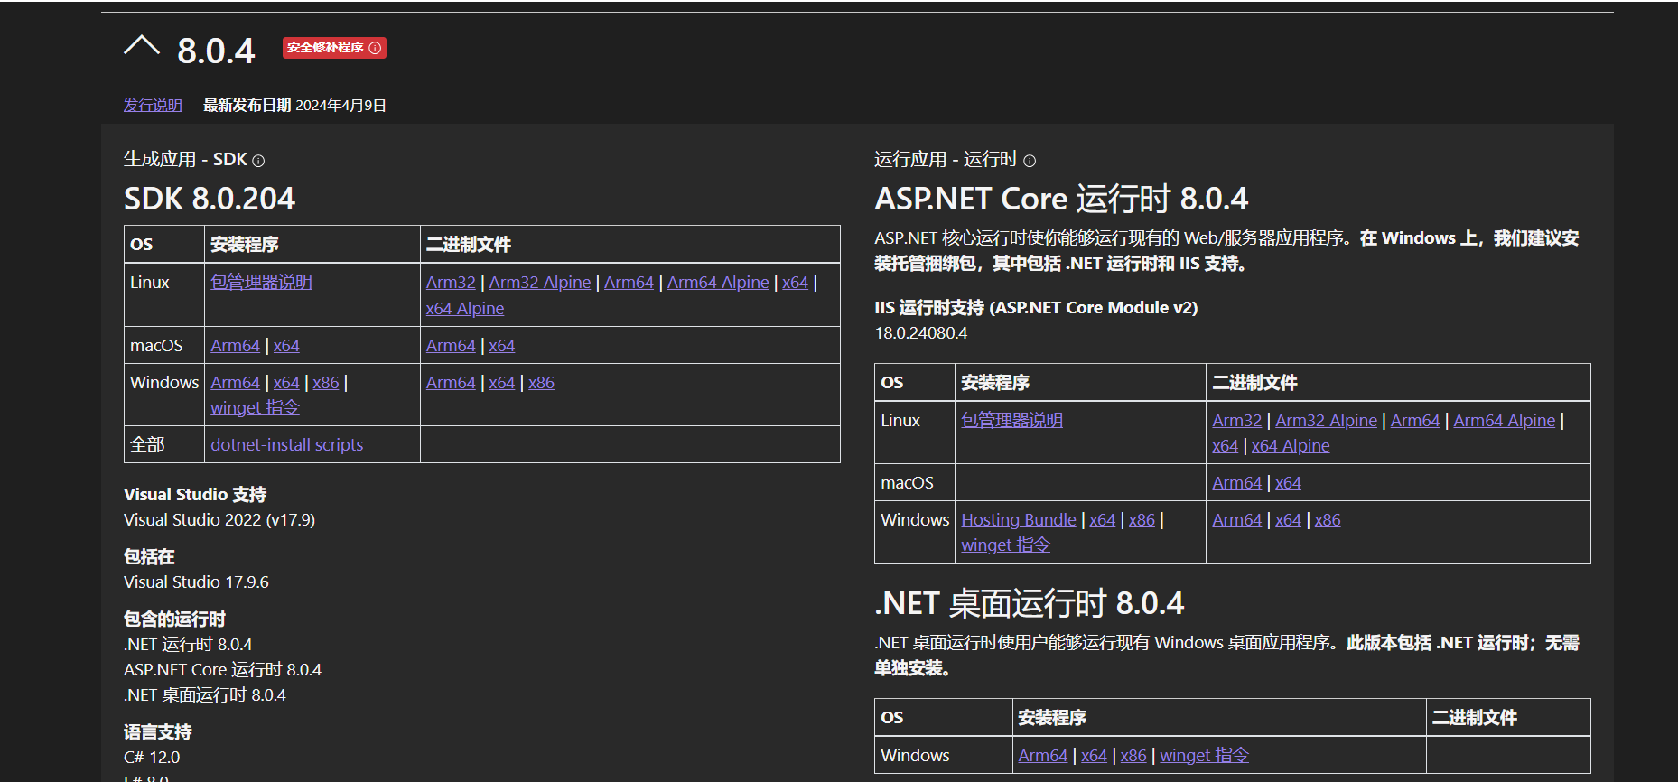The height and width of the screenshot is (782, 1678).
Task: Download SDK Windows x64 installer
Action: tap(286, 382)
